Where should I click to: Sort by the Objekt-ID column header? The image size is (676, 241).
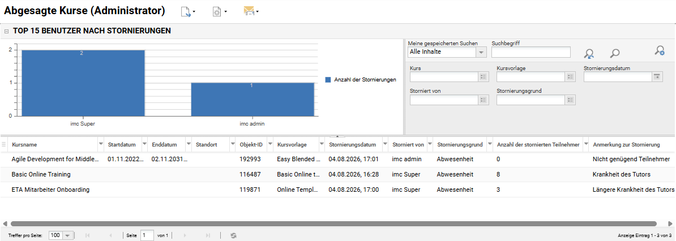coord(251,144)
